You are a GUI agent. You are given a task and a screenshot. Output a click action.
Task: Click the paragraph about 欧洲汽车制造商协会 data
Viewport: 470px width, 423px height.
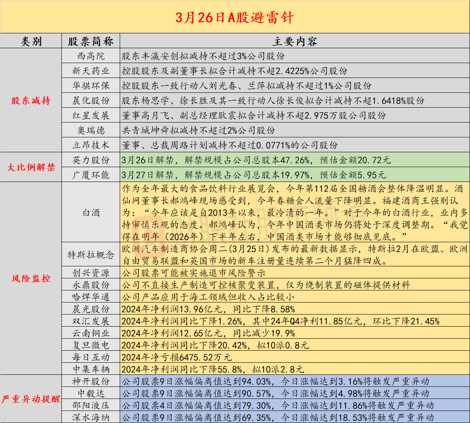294,255
